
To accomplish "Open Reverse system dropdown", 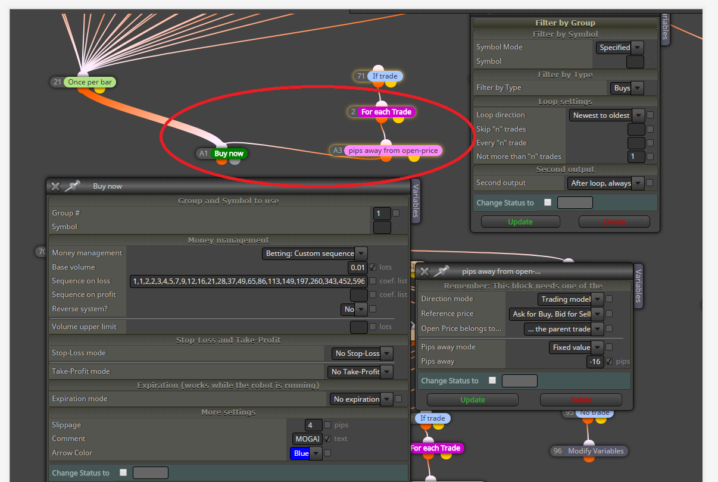I will 354,309.
